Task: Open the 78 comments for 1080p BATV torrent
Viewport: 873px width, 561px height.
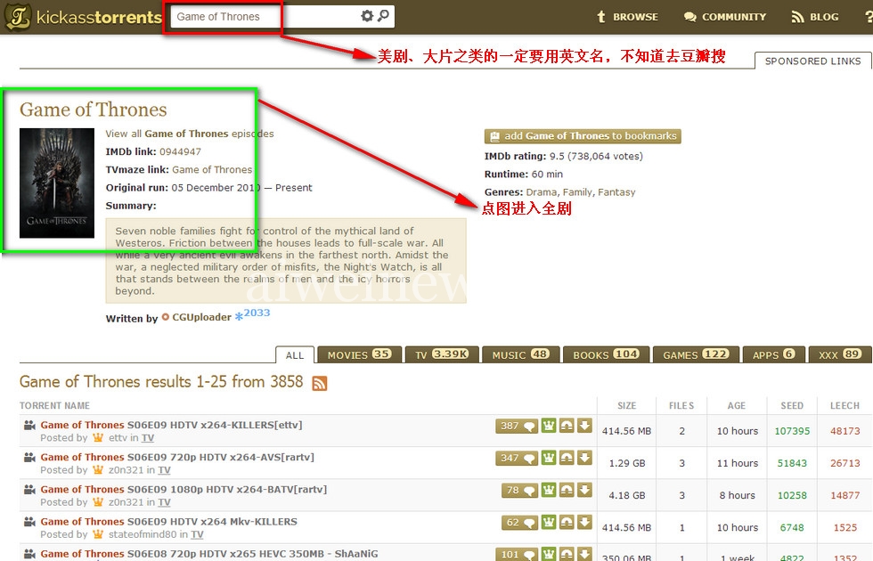Action: click(x=520, y=491)
